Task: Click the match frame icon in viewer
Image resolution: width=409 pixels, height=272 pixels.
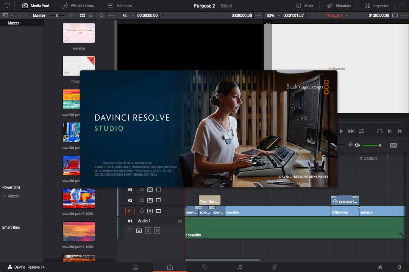Action: 379,131
